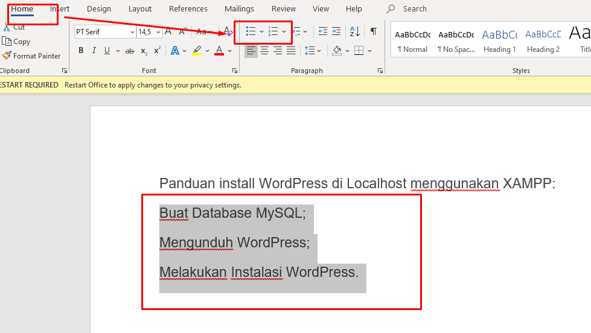Expand the Shading color dropdown arrow

pos(347,51)
